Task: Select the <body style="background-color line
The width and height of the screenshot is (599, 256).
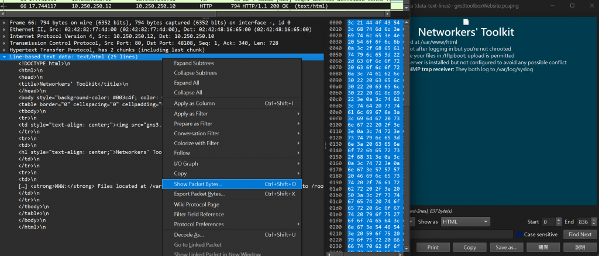Action: (90, 98)
